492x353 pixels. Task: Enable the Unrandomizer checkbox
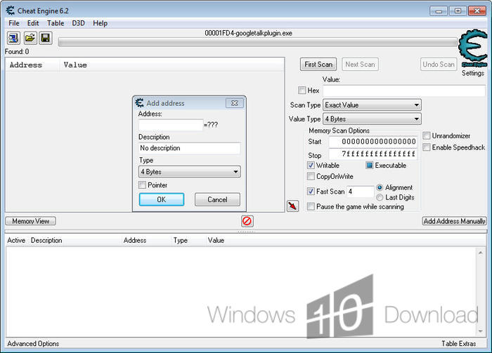[x=427, y=135]
